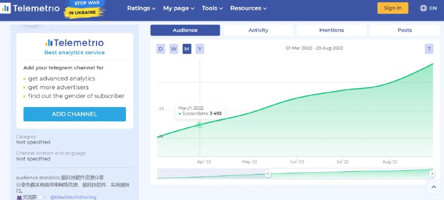Select the D daily period toggle
Screen dimensions: 444x200
pos(160,49)
